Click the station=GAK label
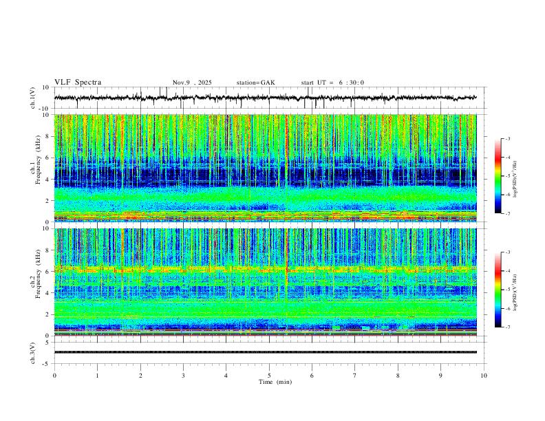This screenshot has width=545, height=421. tap(255, 83)
